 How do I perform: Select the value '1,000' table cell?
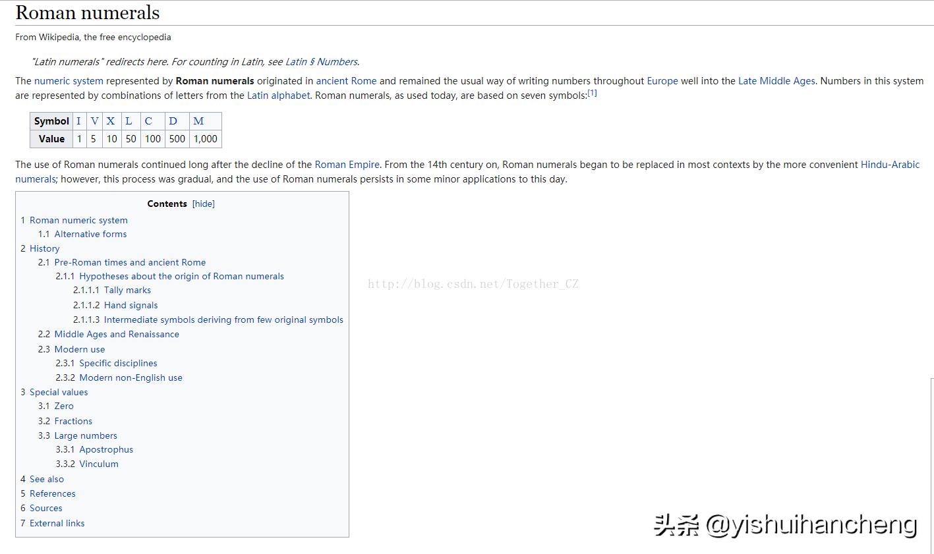coord(206,139)
